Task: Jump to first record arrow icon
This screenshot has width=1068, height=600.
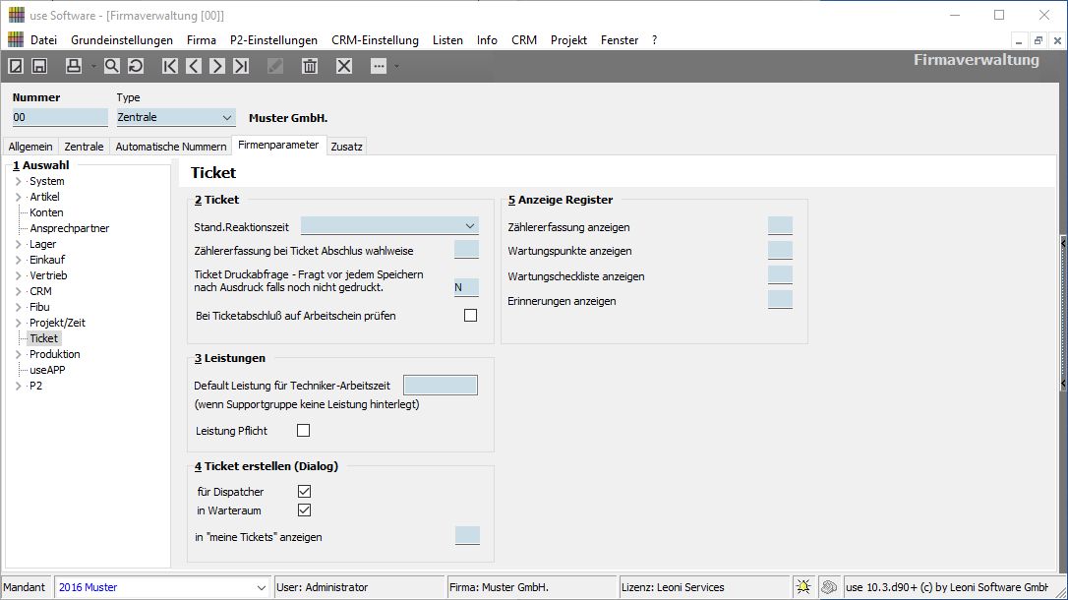Action: tap(170, 66)
